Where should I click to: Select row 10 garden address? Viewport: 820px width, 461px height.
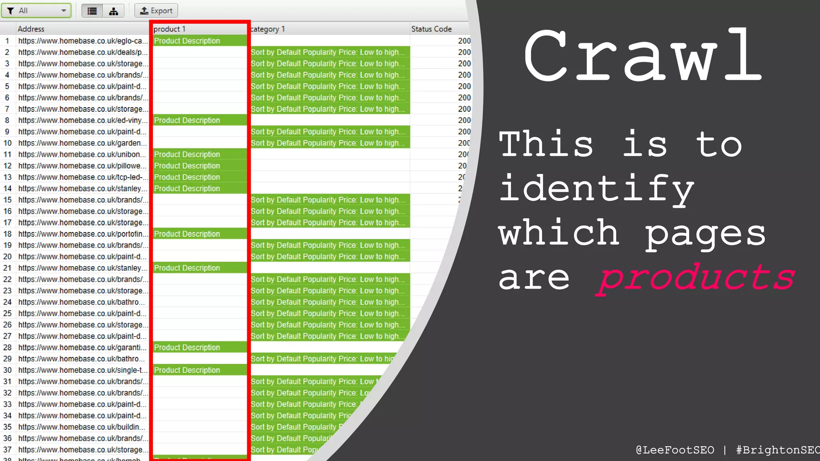pyautogui.click(x=83, y=143)
